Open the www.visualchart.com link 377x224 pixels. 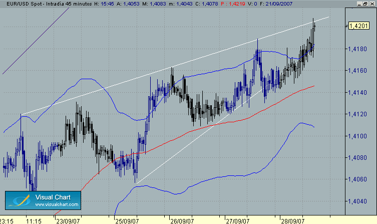[x=57, y=204]
